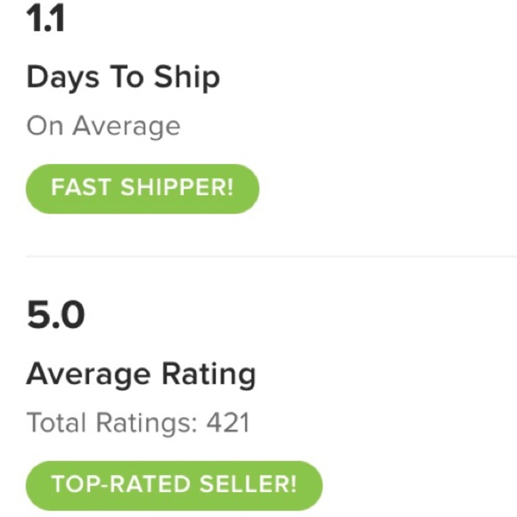Open the Days To Ship heading

pyautogui.click(x=123, y=79)
